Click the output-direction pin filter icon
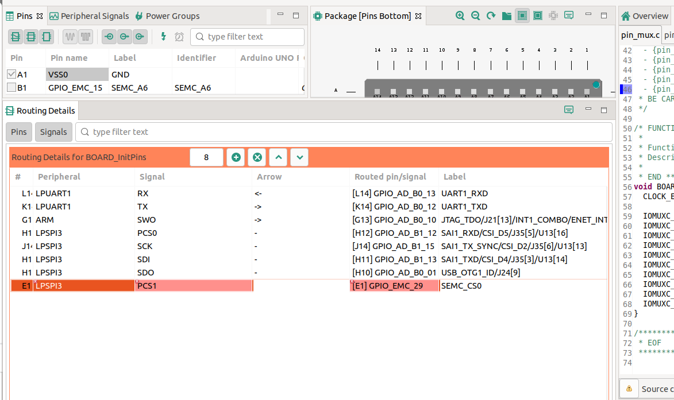 coord(124,37)
